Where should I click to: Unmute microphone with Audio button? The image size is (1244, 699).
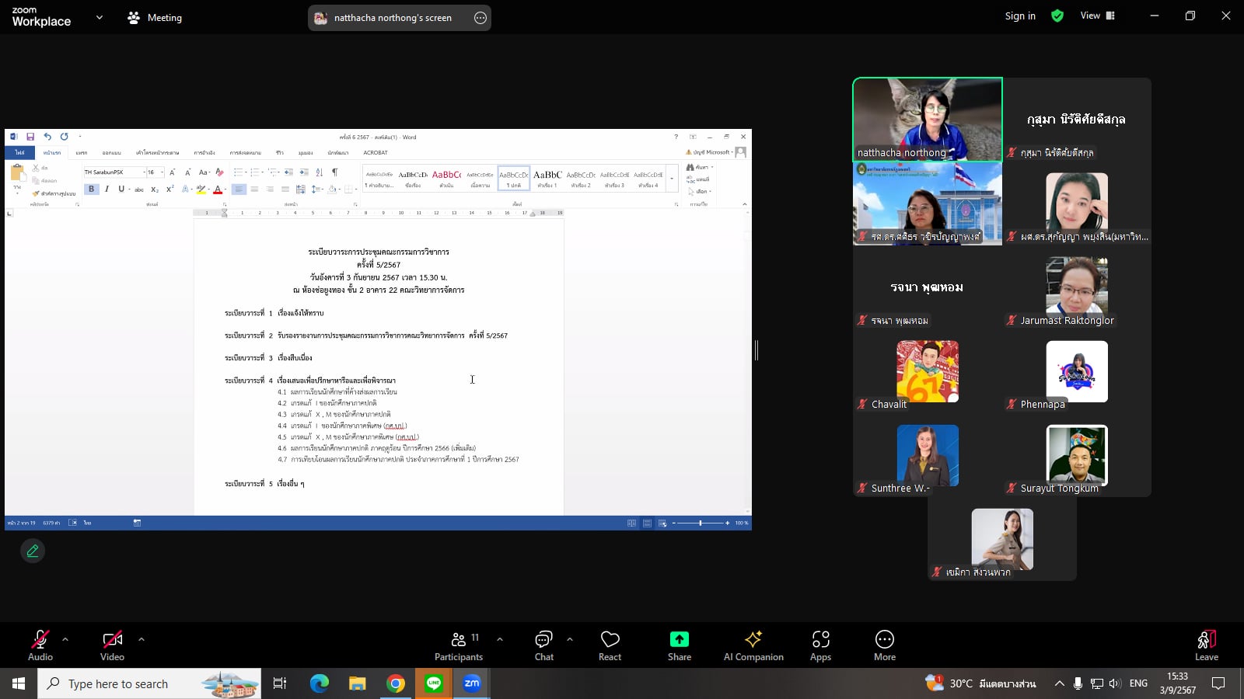[40, 645]
